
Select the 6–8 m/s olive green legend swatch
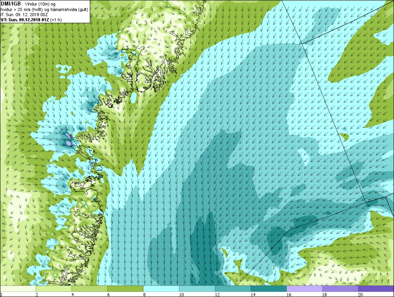coord(125,288)
